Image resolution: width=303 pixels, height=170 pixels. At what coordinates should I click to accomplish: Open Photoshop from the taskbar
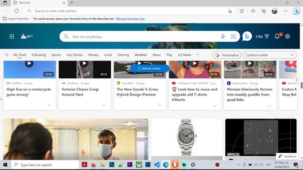148,165
